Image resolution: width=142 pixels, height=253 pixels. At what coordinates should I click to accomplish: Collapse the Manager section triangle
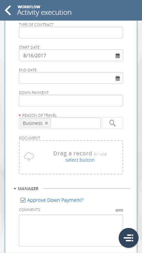coord(15,188)
